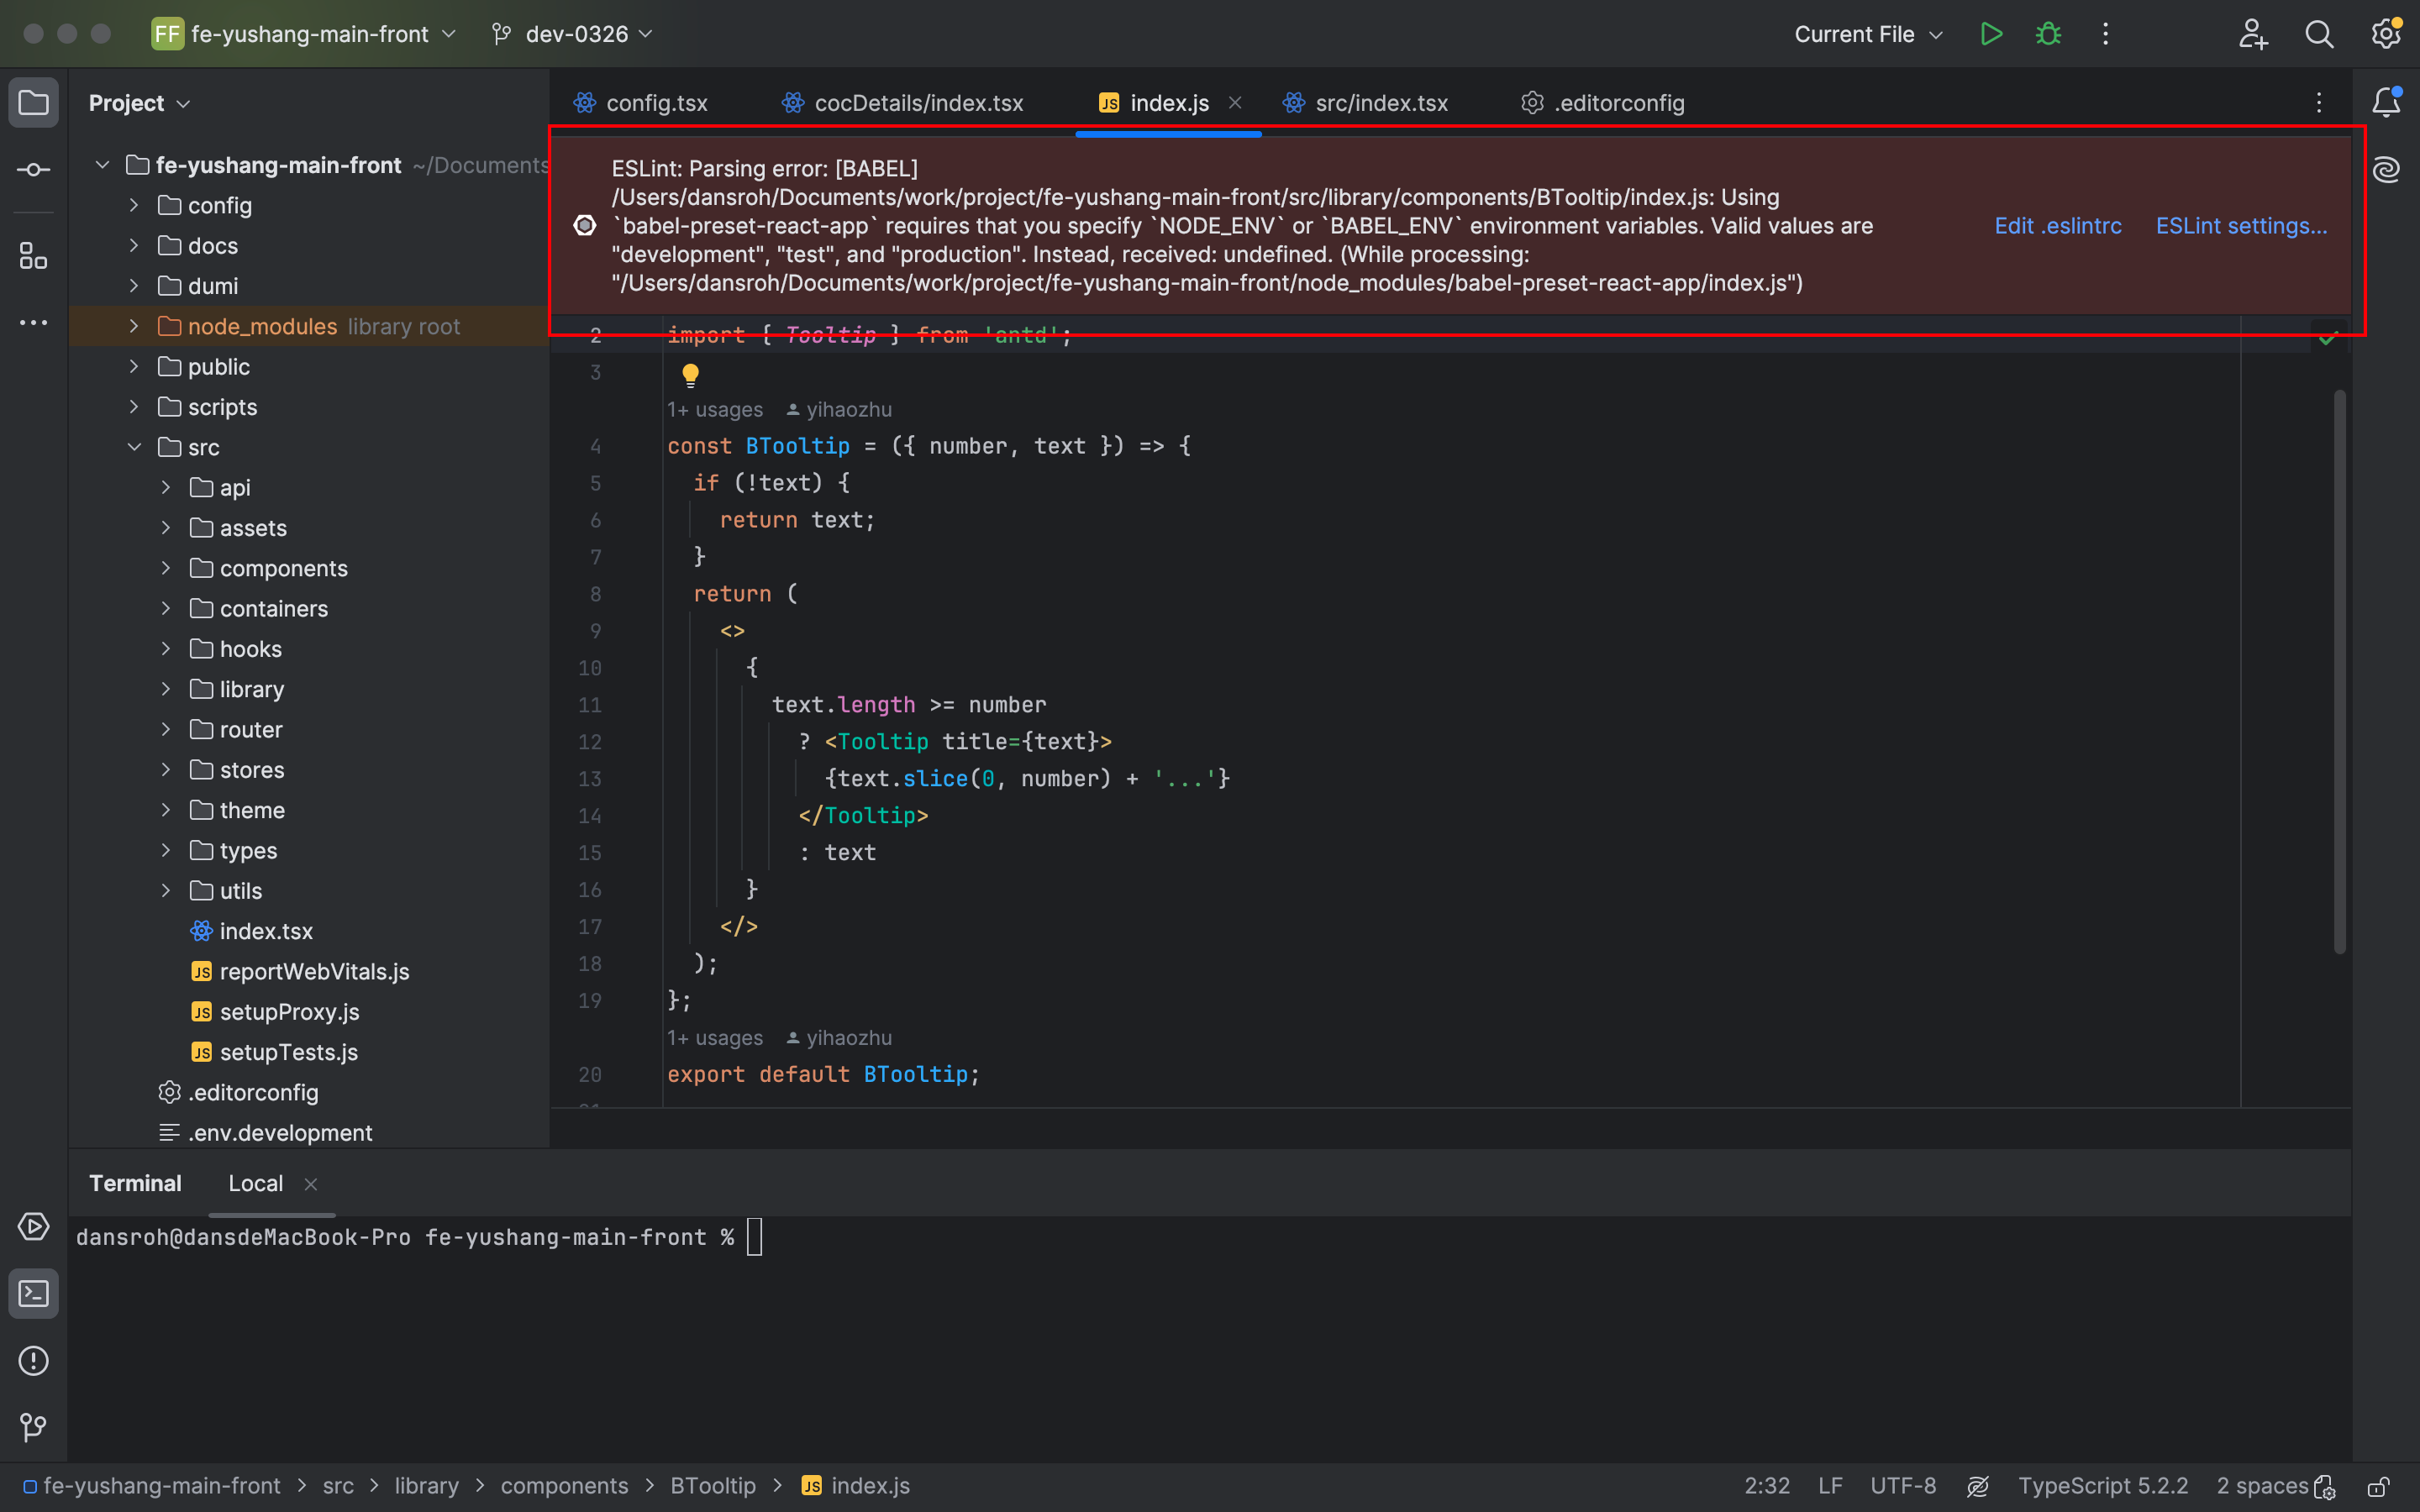Viewport: 2420px width, 1512px height.
Task: Open the Structure tool window icon
Action: [x=33, y=256]
